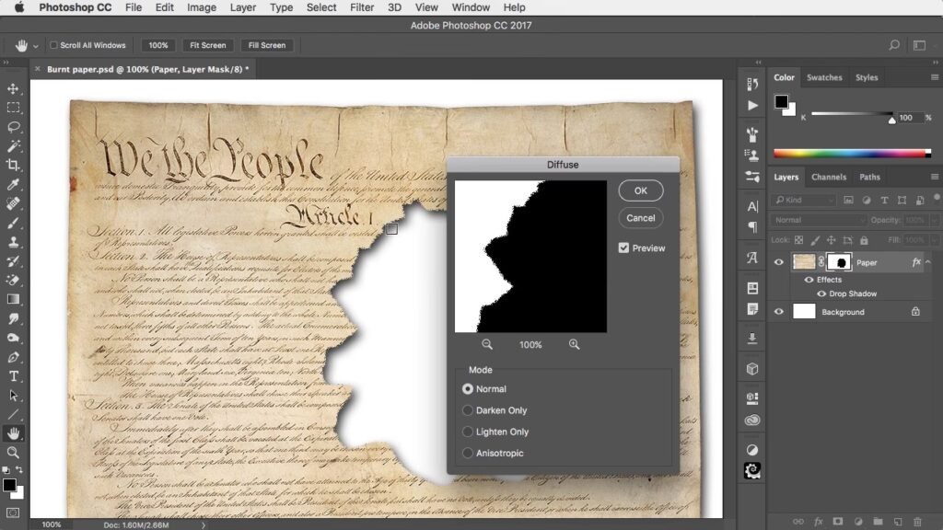Image resolution: width=943 pixels, height=530 pixels.
Task: Select the Zoom tool in toolbar
Action: point(13,453)
